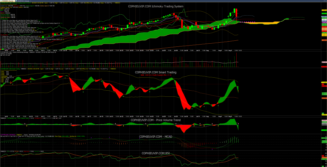
Task: Click the Bollinger Bands Top value line
Action: 9,7
